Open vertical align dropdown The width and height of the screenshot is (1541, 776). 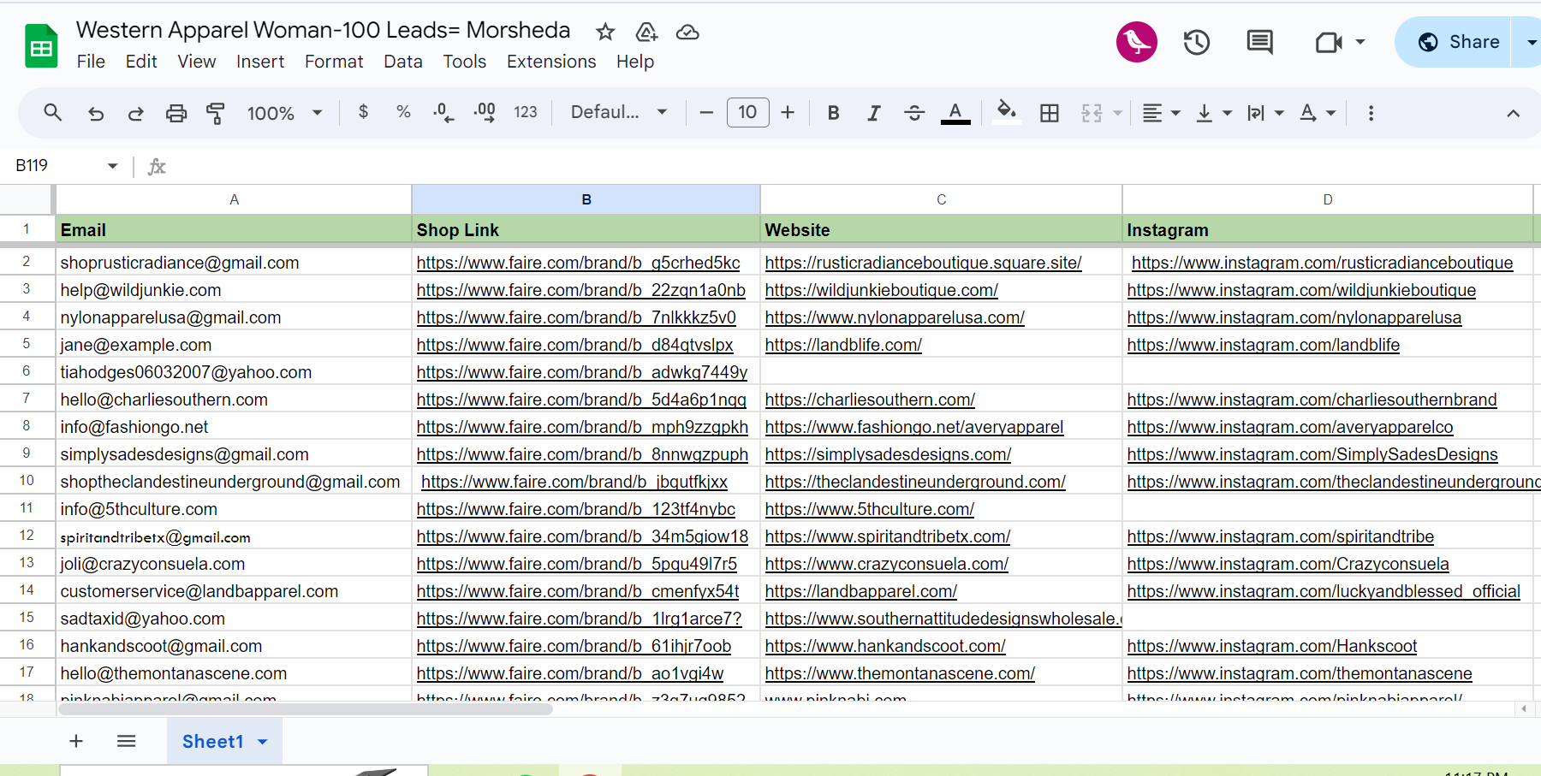click(1214, 113)
